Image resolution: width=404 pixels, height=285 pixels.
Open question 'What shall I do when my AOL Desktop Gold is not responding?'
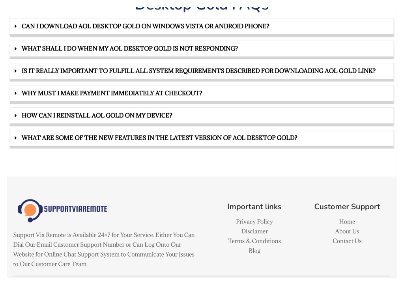click(129, 48)
